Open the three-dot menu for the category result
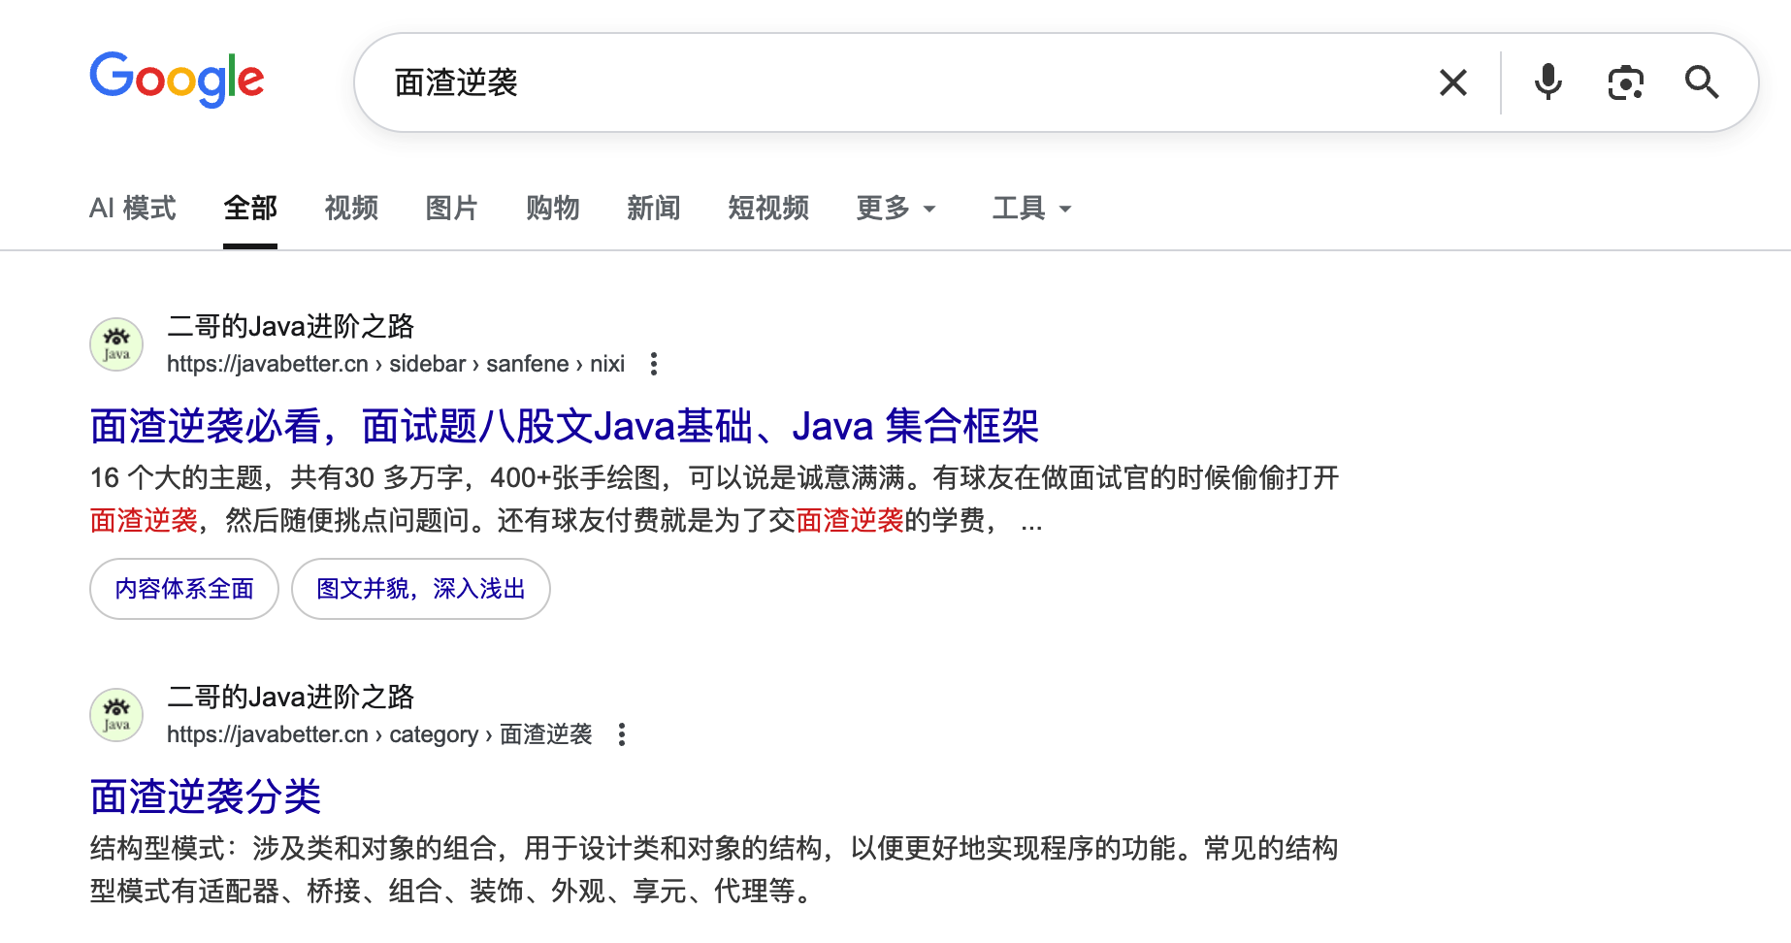The height and width of the screenshot is (943, 1791). pos(622,734)
